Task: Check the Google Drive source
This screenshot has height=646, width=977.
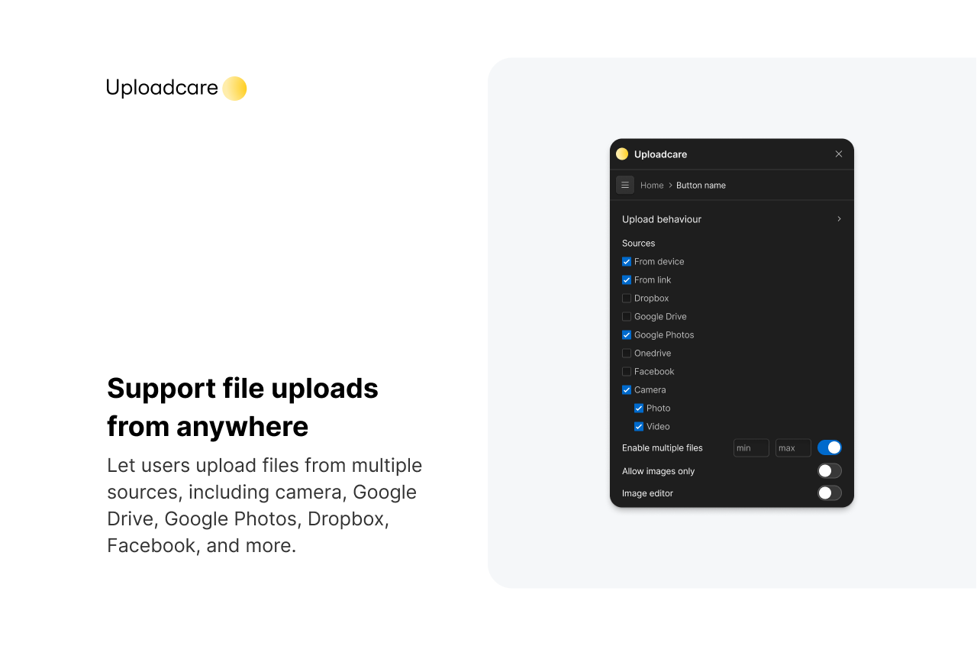Action: (627, 316)
